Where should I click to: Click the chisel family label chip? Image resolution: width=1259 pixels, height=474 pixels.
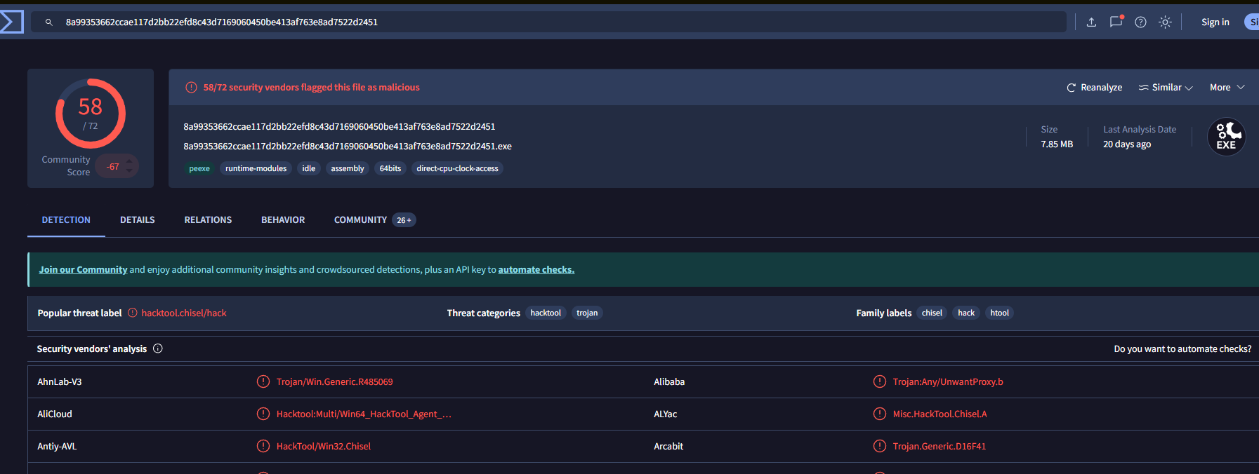click(932, 313)
